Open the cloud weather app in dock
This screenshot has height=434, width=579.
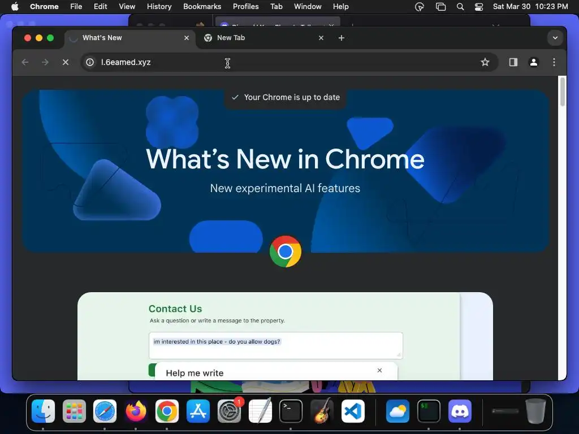(397, 411)
